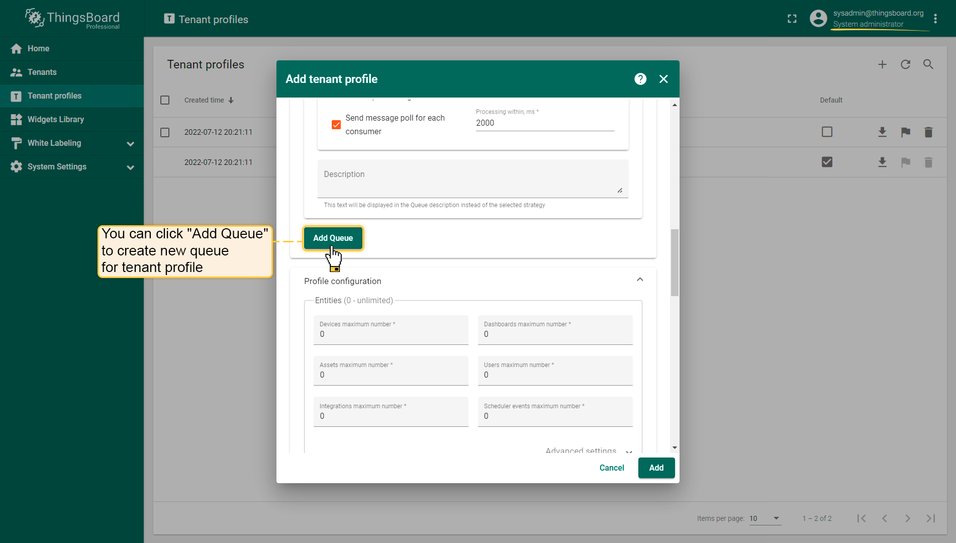Open help for Add tenant profile dialog
This screenshot has width=956, height=543.
(x=640, y=79)
